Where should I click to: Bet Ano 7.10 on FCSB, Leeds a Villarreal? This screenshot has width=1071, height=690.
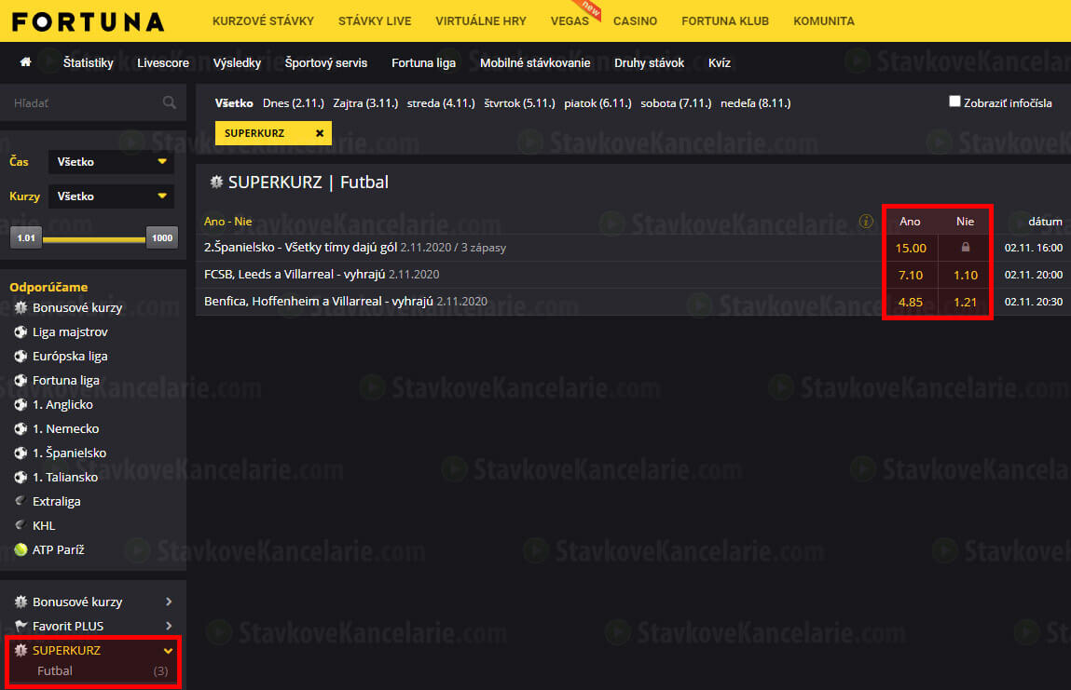pyautogui.click(x=911, y=275)
